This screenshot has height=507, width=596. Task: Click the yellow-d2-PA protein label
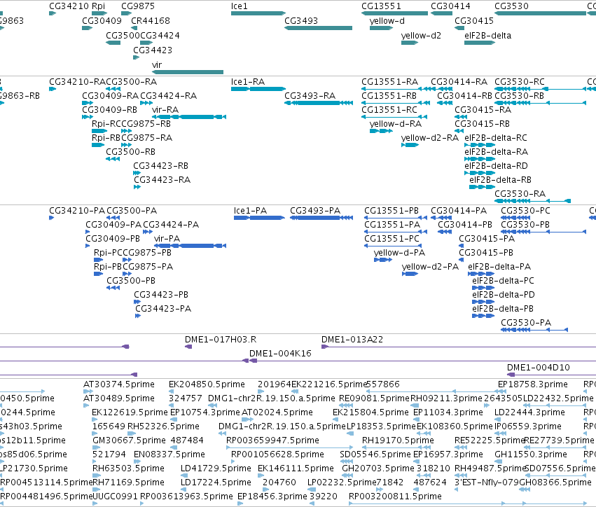click(x=430, y=267)
